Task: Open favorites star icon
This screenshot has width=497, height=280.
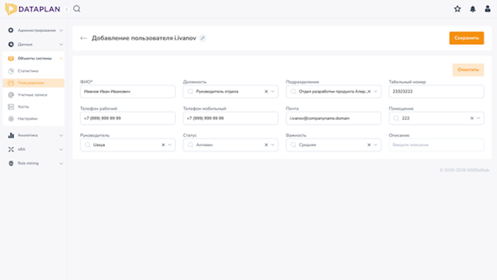Action: [457, 9]
